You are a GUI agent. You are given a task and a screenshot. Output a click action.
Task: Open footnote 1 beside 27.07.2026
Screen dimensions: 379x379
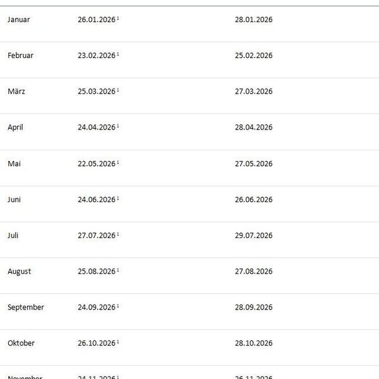118,234
